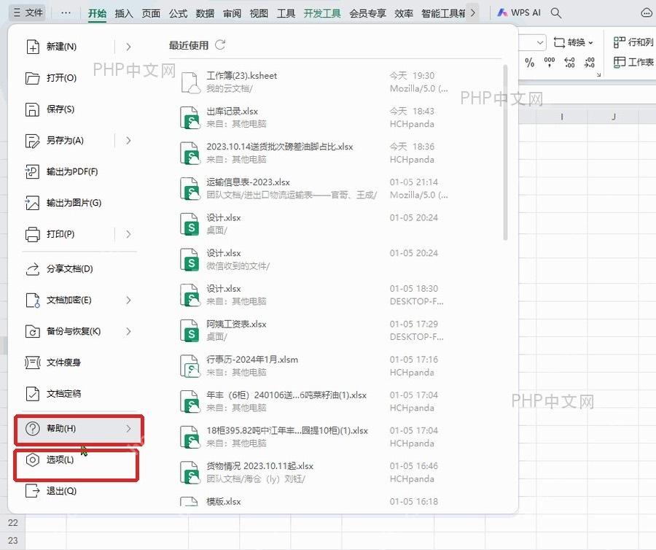Expand the Print submenu arrow

128,234
